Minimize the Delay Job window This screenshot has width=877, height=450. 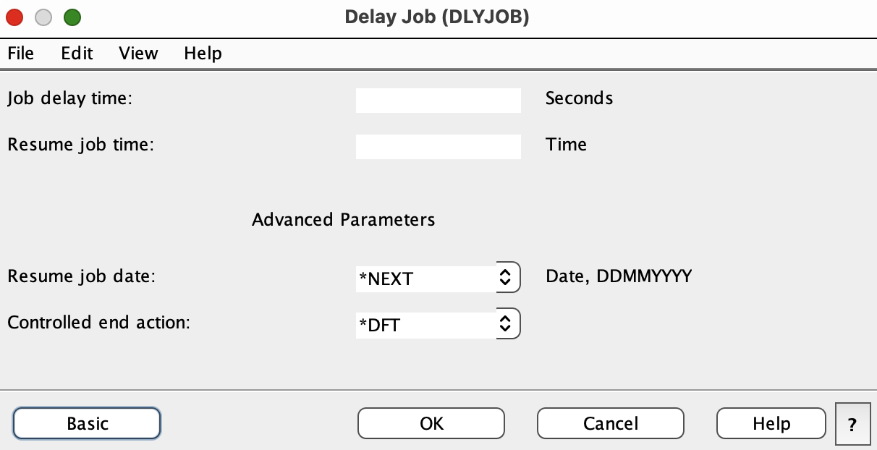click(x=43, y=17)
